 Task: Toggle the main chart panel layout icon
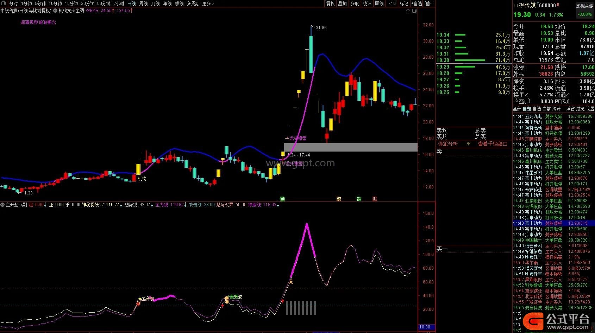(x=414, y=11)
